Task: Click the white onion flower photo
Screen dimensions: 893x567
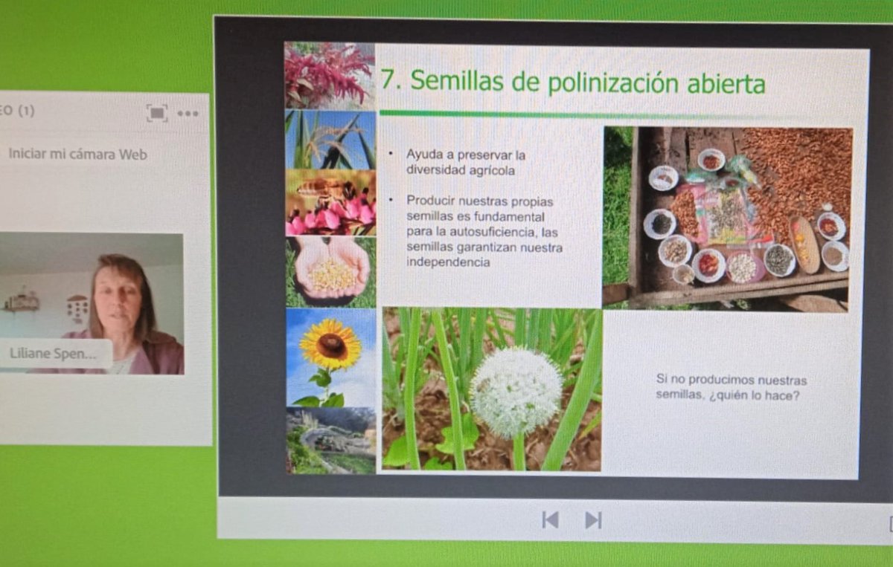Action: [491, 389]
